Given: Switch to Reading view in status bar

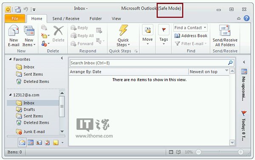Looking at the screenshot, I should click(x=178, y=152).
